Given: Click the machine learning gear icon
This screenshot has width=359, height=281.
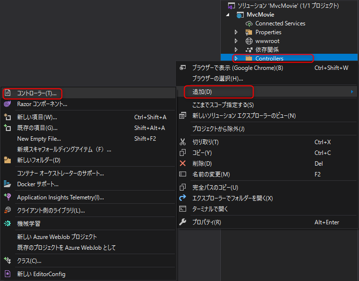Looking at the screenshot, I should coord(7,223).
